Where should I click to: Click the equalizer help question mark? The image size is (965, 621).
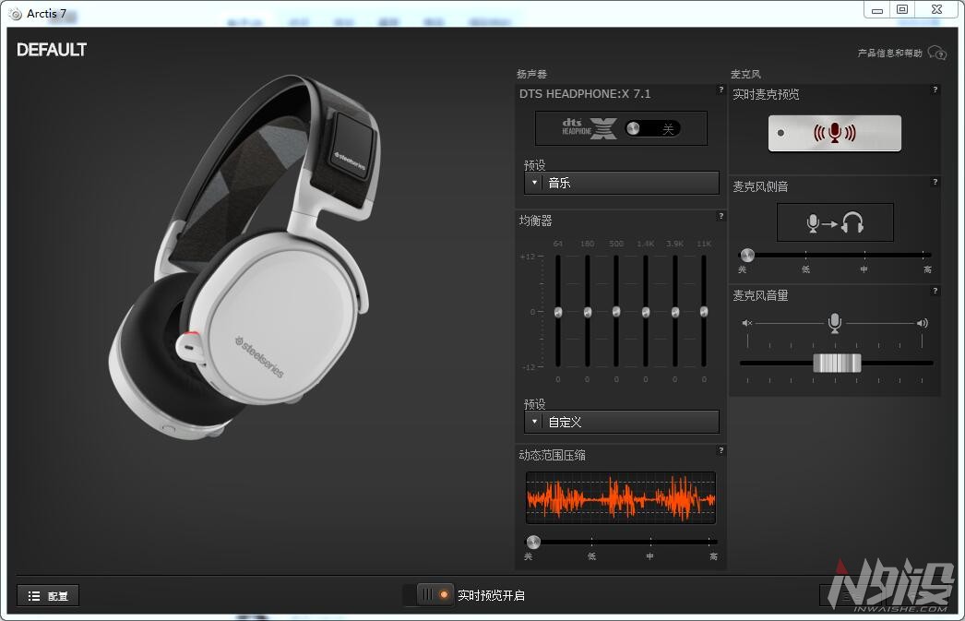click(721, 215)
